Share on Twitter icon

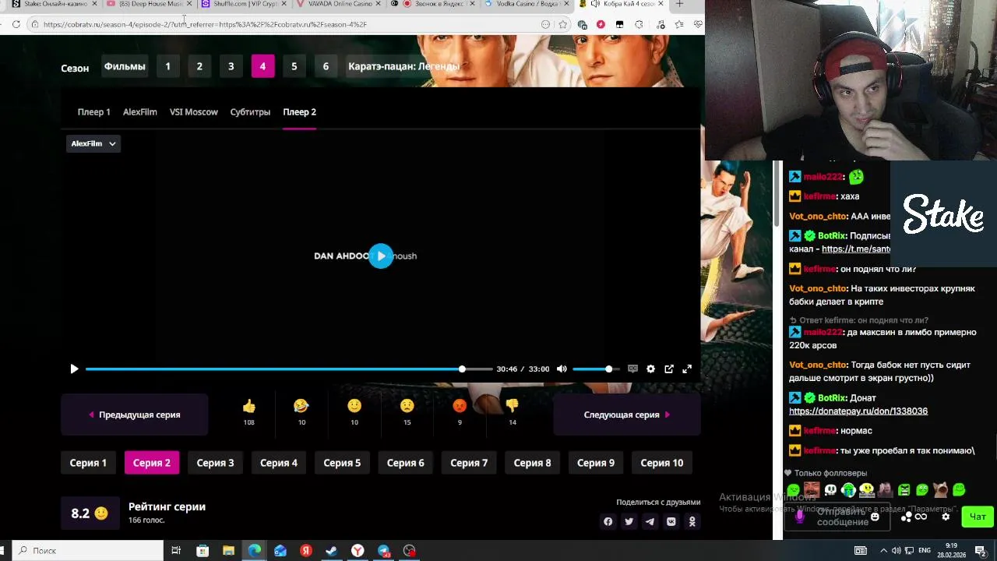pyautogui.click(x=629, y=521)
